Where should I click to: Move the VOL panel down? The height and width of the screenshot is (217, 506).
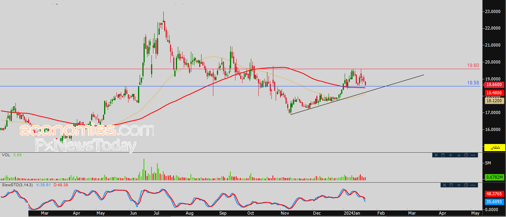[x=459, y=155]
